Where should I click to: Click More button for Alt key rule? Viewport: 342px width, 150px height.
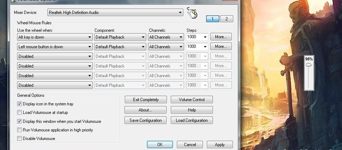point(221,37)
